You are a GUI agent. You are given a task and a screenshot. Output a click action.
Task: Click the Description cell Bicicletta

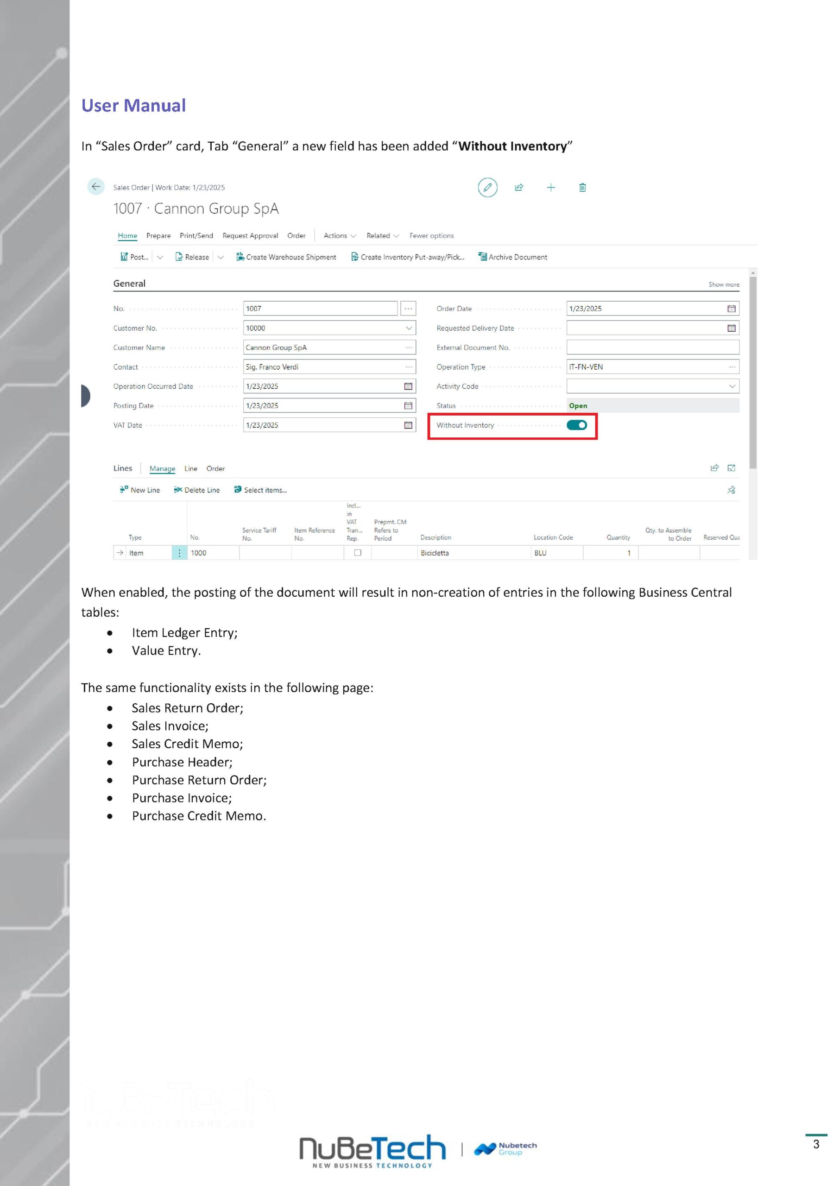coord(473,553)
